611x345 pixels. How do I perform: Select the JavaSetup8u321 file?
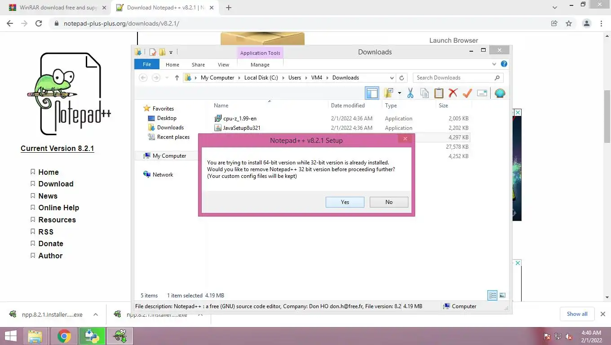point(242,128)
